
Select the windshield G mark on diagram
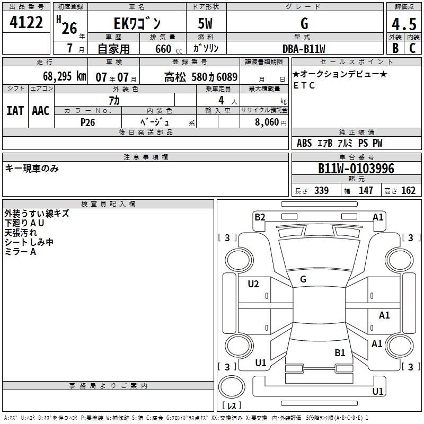(303, 279)
